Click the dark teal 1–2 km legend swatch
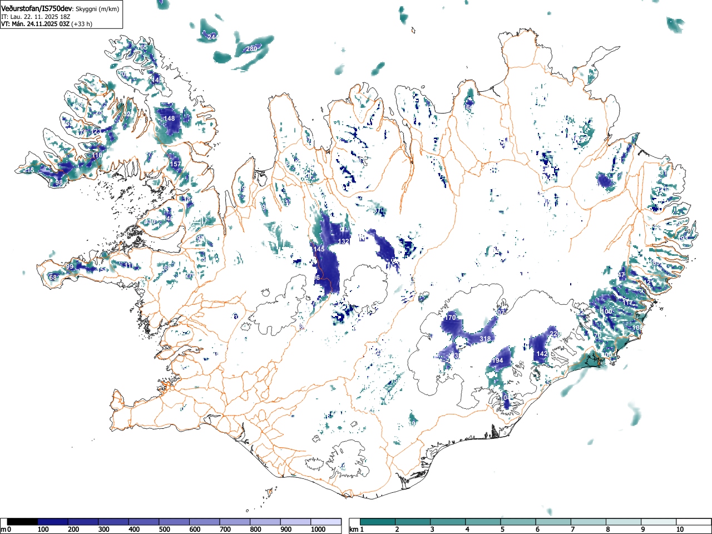712x534 pixels. pos(378,522)
